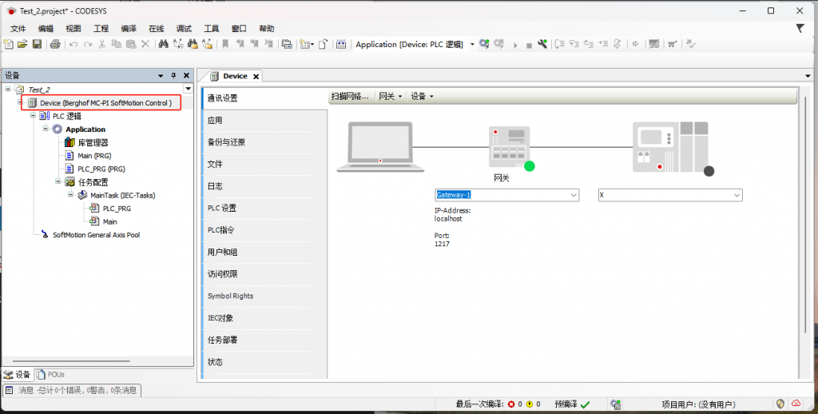Click the gateway device image
The image size is (818, 414).
[510, 148]
